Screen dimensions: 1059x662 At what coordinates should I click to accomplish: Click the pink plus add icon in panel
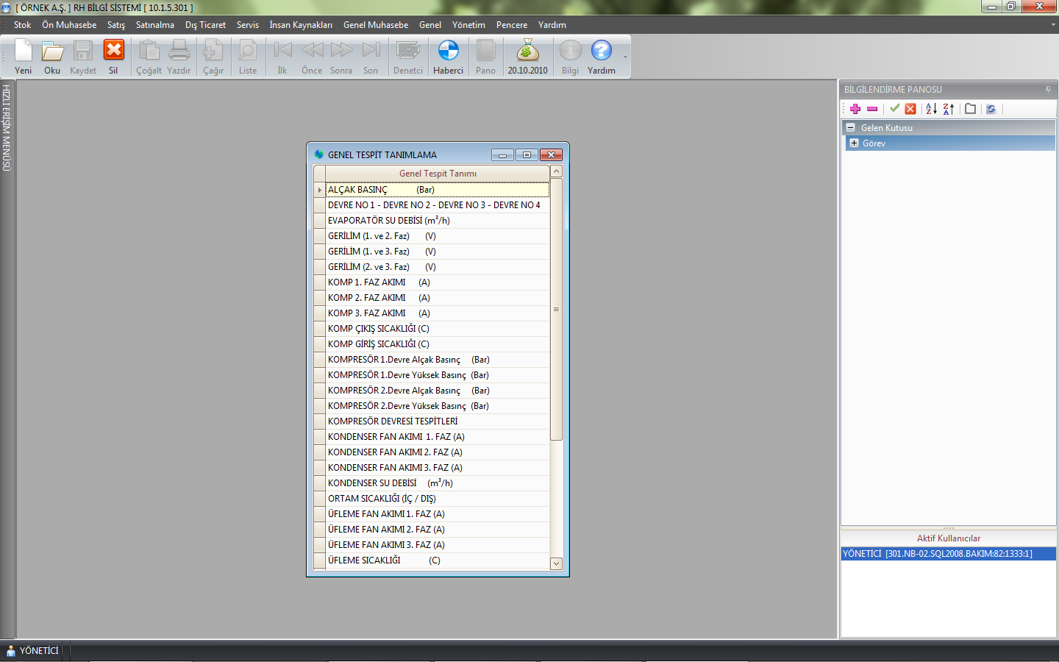855,109
